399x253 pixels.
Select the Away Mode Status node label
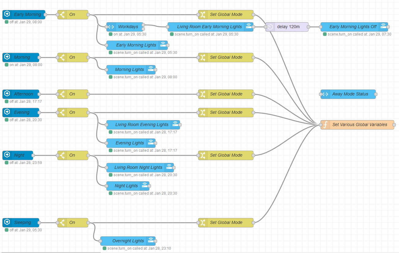click(x=350, y=94)
